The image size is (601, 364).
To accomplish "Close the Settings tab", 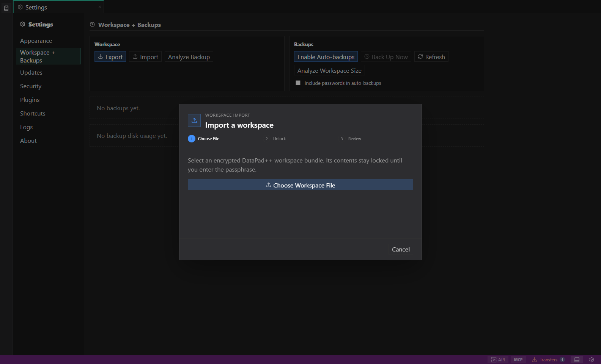I will coord(100,7).
